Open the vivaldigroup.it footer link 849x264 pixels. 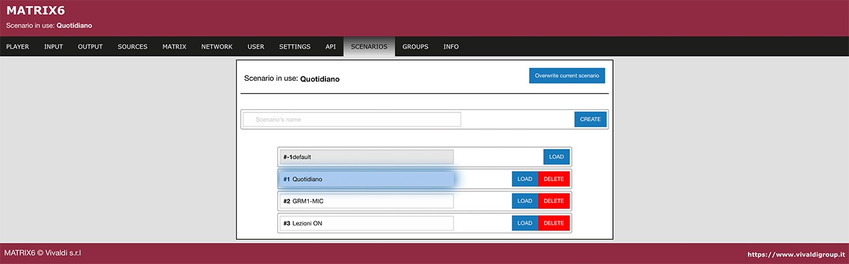(x=795, y=254)
